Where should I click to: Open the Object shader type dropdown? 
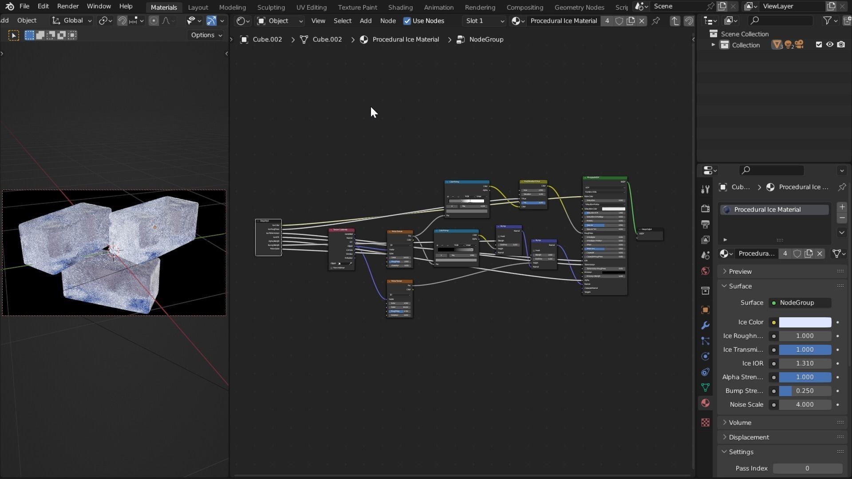280,21
